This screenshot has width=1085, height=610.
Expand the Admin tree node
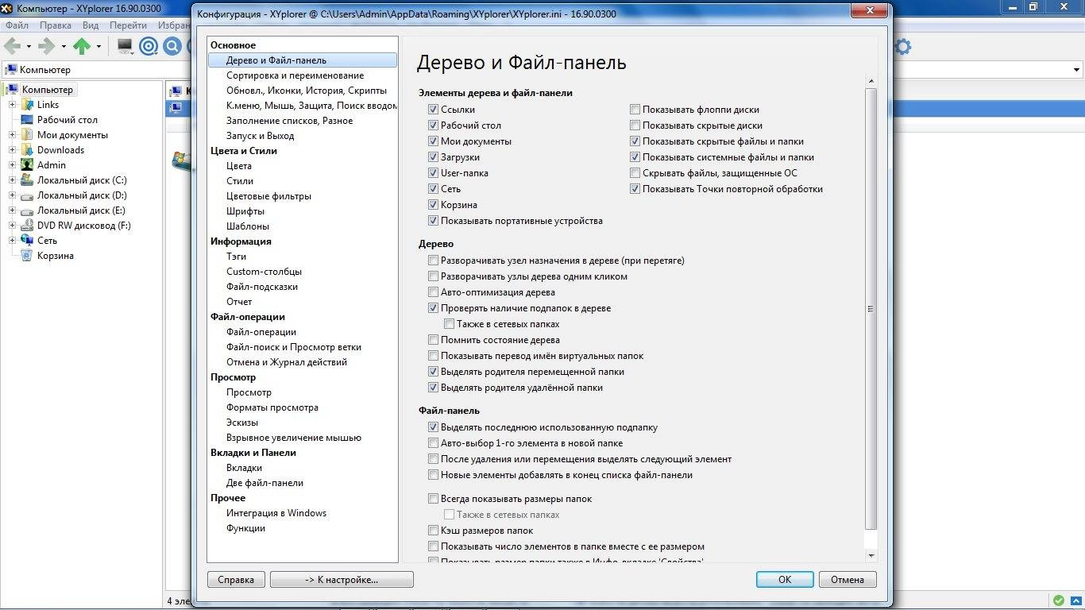(x=13, y=165)
